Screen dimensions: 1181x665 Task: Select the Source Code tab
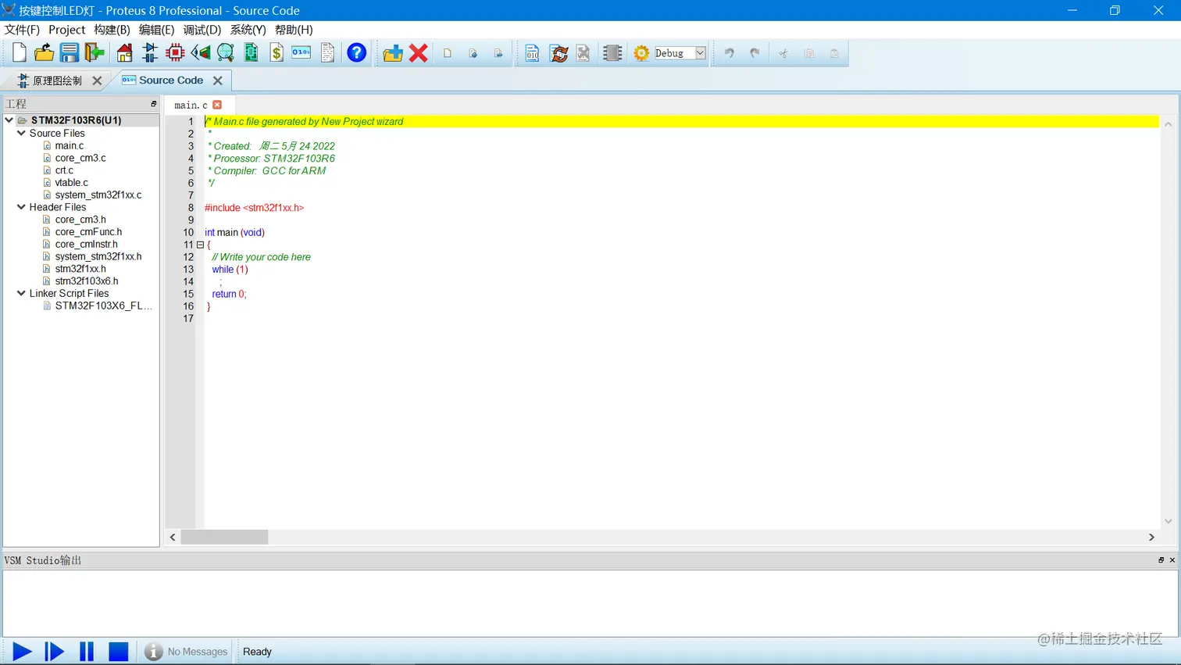click(x=171, y=80)
